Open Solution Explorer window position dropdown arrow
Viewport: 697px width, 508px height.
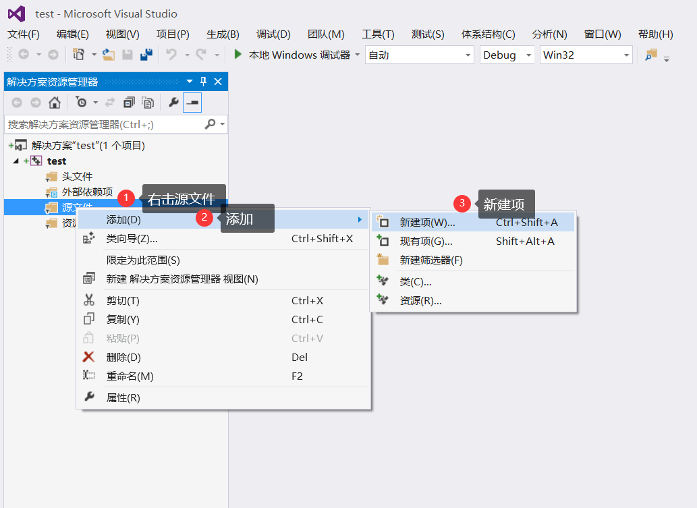[x=190, y=82]
